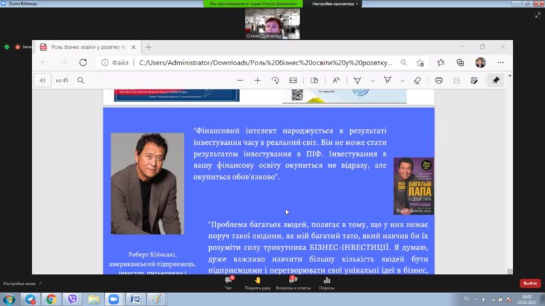545x306 pixels.
Task: Open the browser three-dot settings menu
Action: 501,62
